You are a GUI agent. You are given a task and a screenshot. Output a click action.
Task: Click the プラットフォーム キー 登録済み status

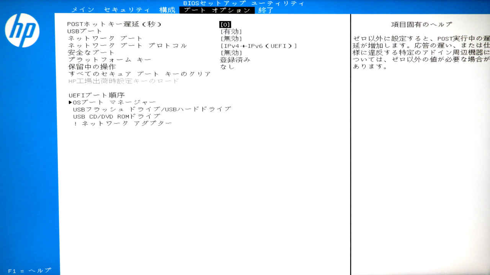(235, 60)
